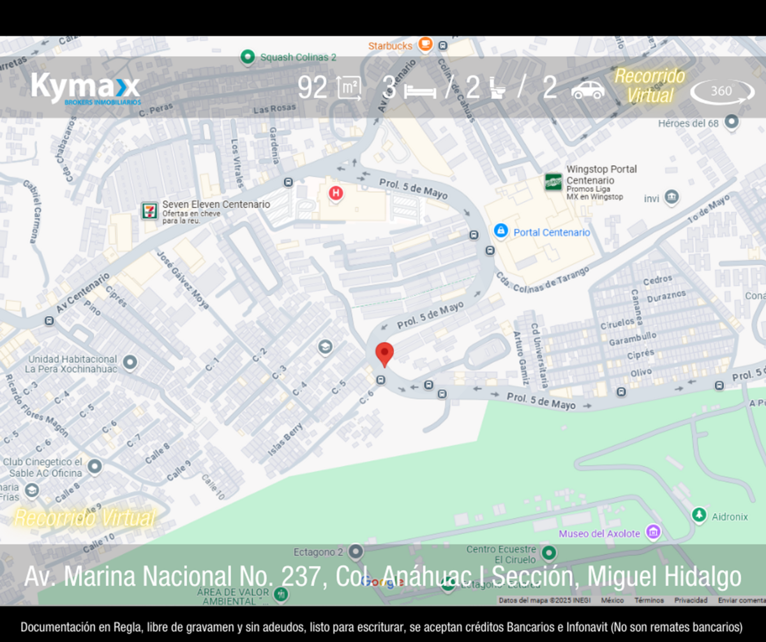Click the Olivo street label

[x=641, y=371]
